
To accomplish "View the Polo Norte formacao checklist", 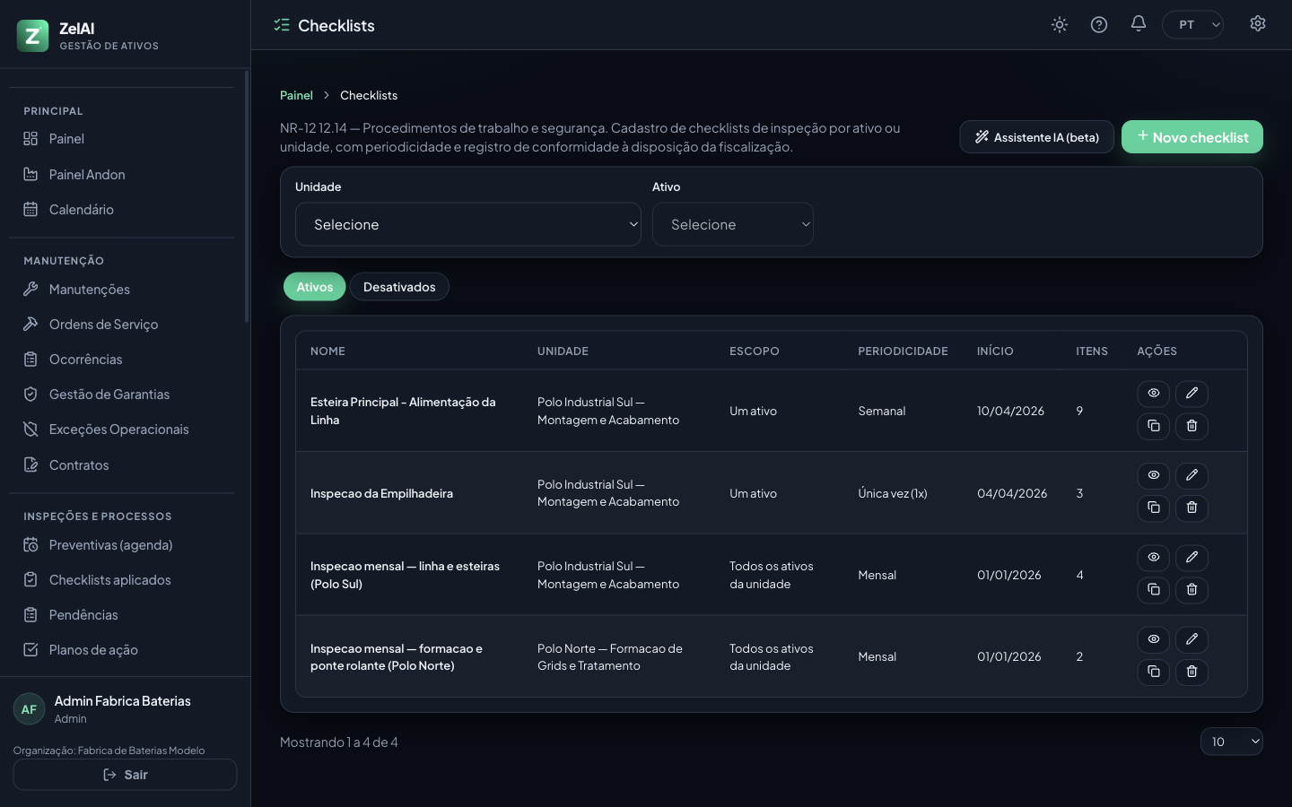I will 1154,639.
